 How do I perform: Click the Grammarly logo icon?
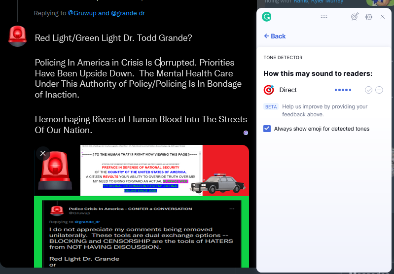[267, 17]
